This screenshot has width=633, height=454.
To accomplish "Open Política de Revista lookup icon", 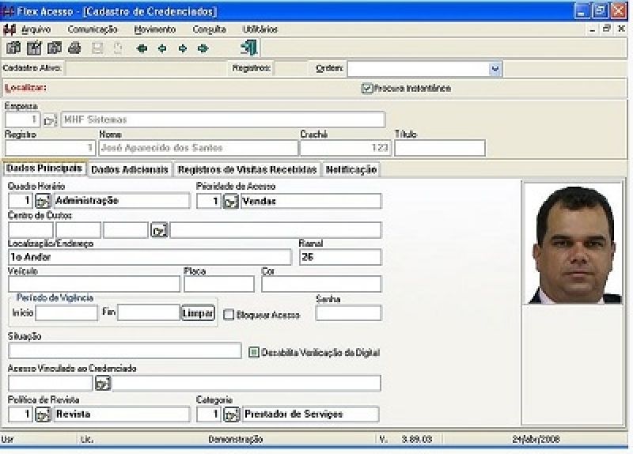I will coord(43,414).
